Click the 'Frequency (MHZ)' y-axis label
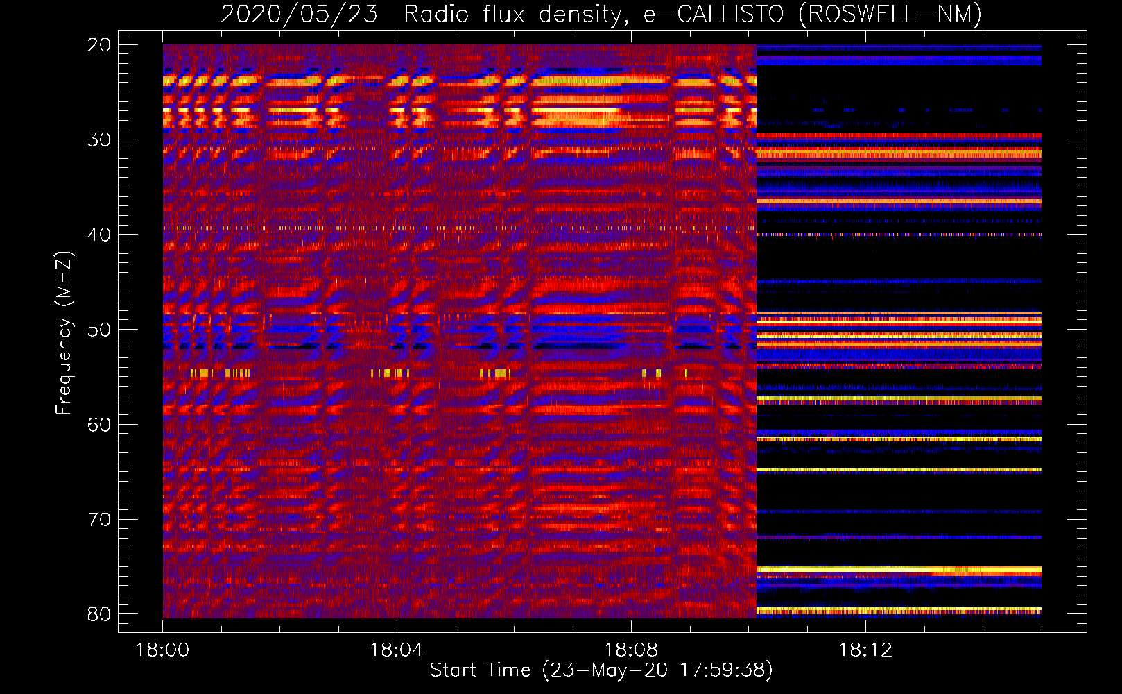This screenshot has width=1122, height=694. tap(64, 333)
